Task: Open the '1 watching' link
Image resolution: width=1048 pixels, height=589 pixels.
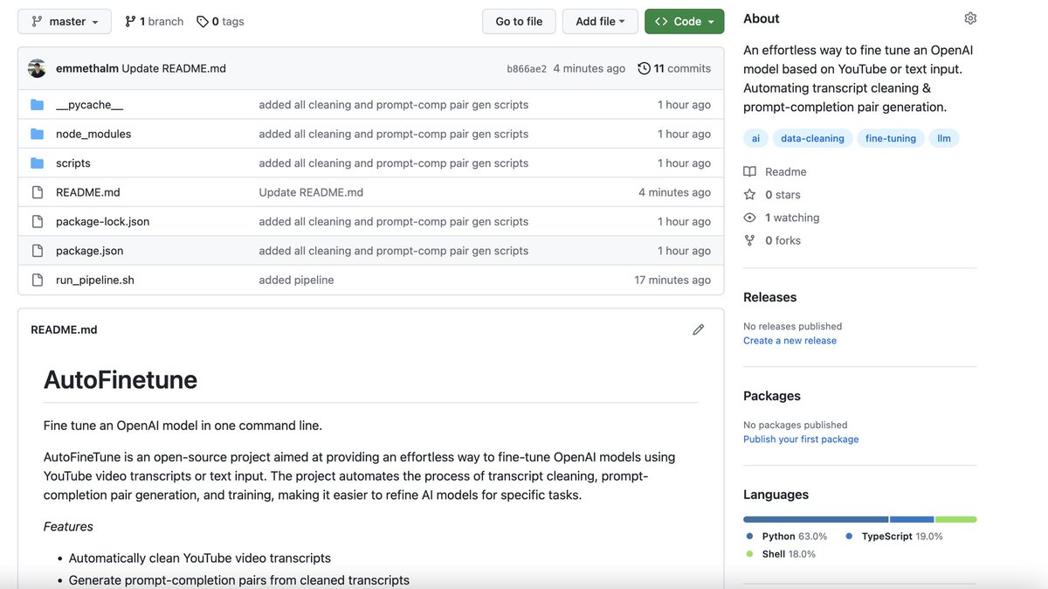Action: tap(792, 218)
